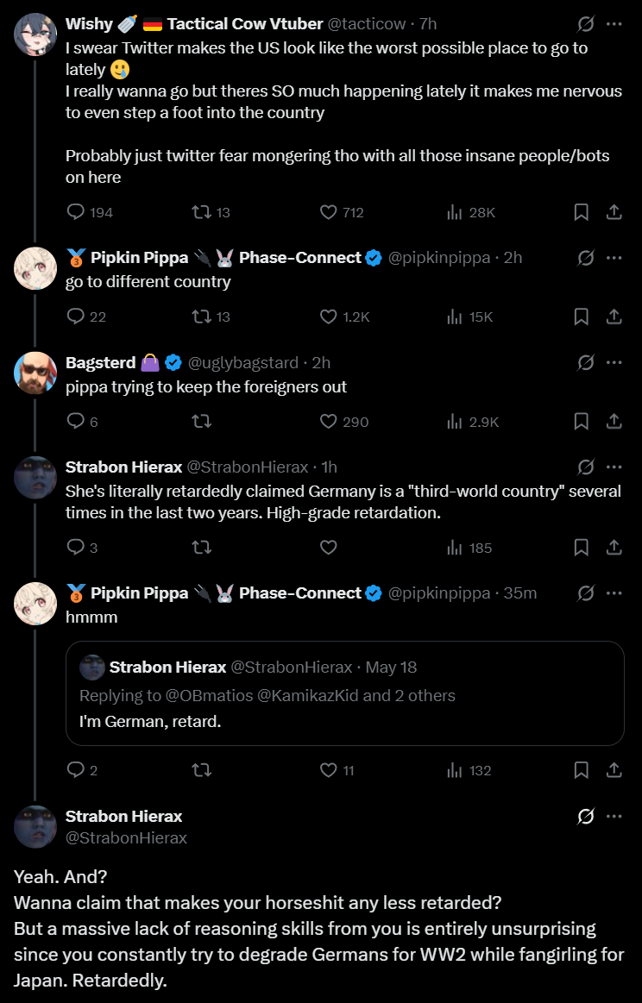Like Pipkin Pippa's 'go to different country' tweet
Viewport: 642px width, 1003px height.
(328, 317)
